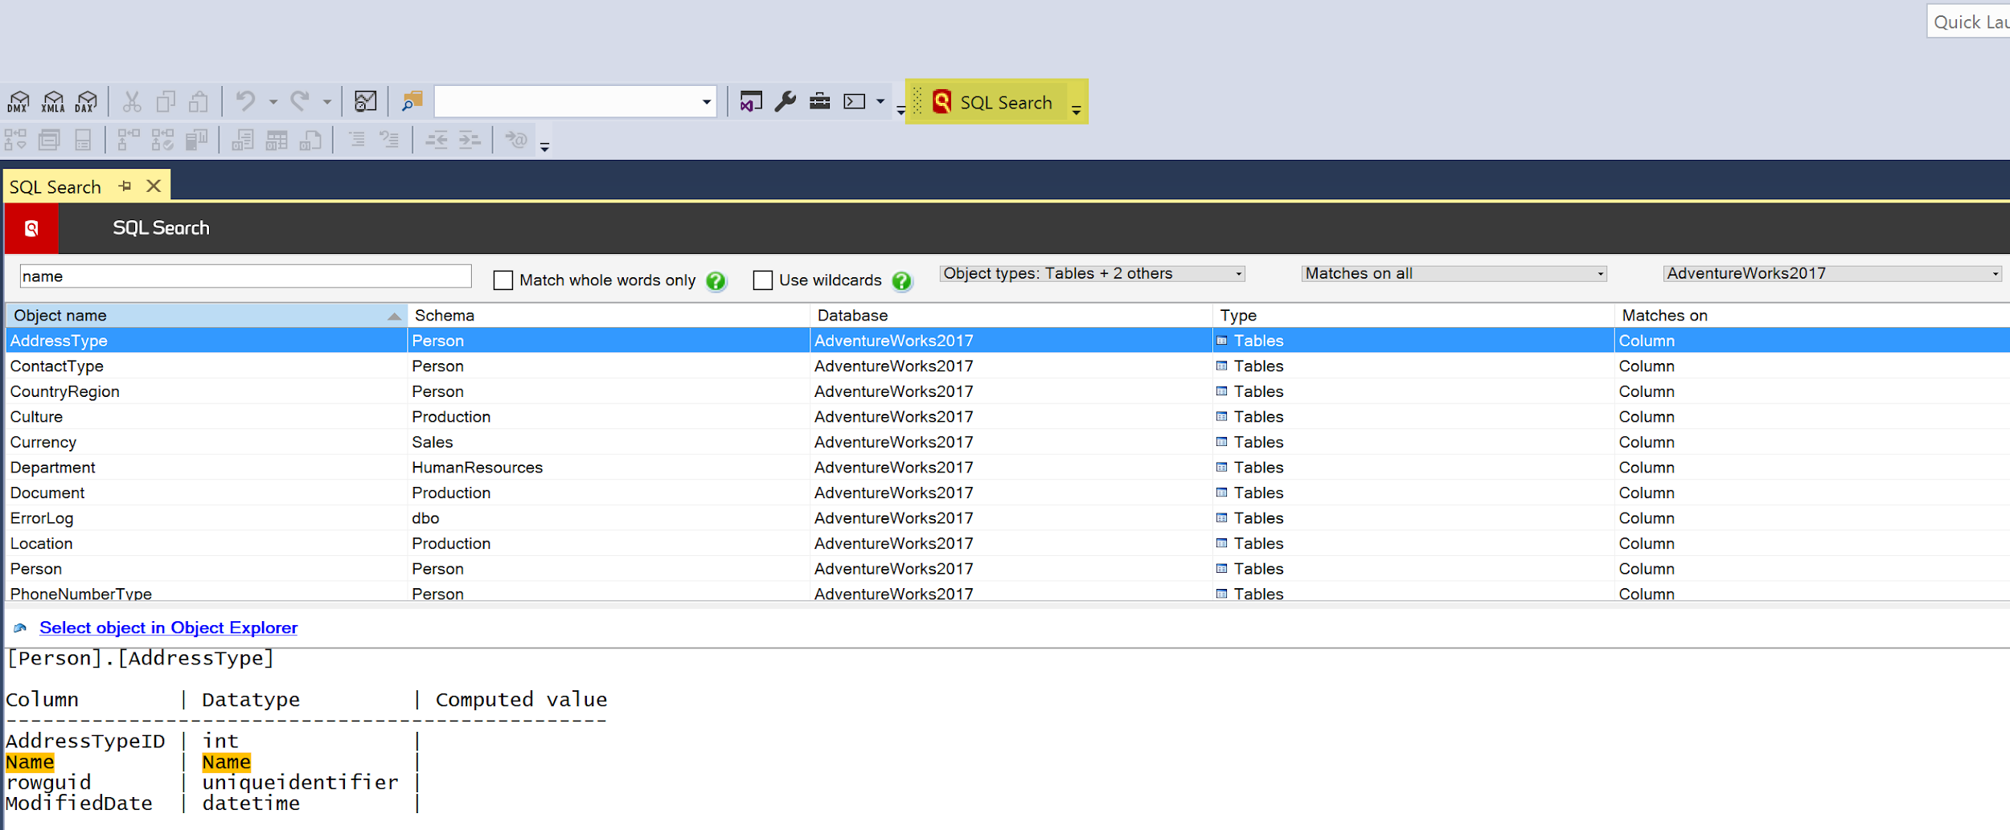This screenshot has width=2010, height=830.
Task: Sort results by the Schema column header
Action: pyautogui.click(x=609, y=316)
